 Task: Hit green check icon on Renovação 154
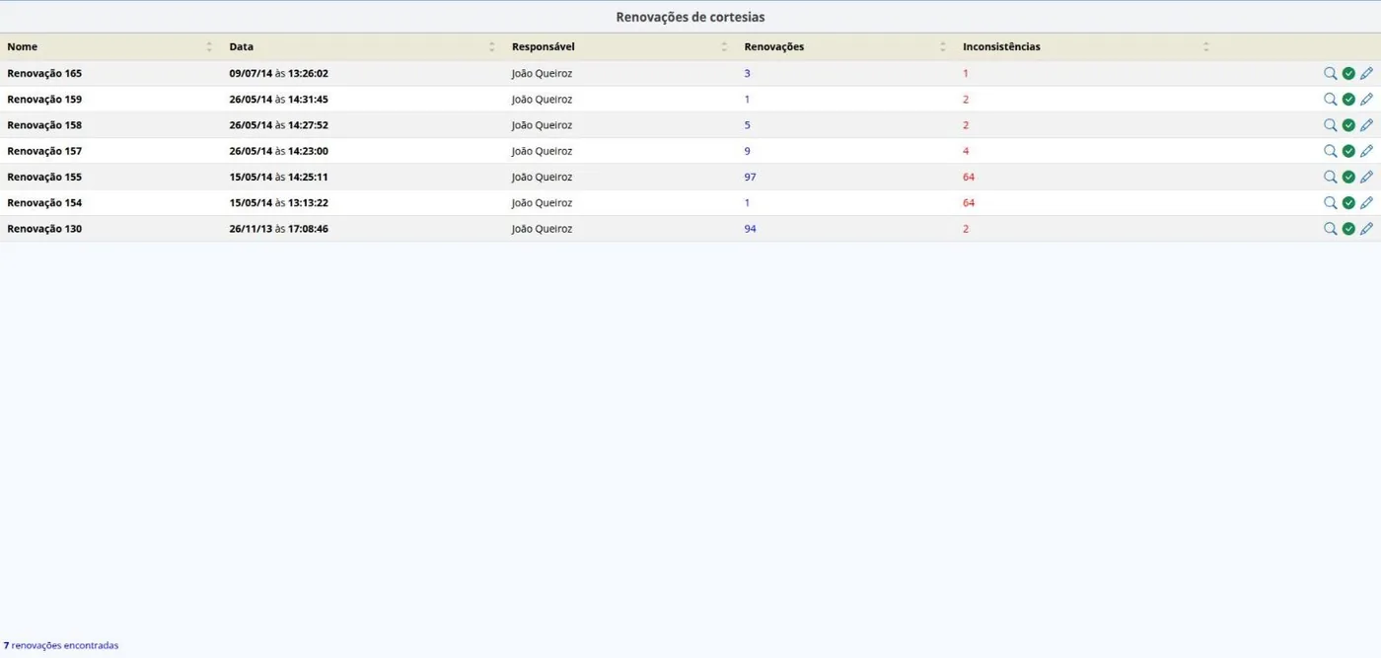1348,202
